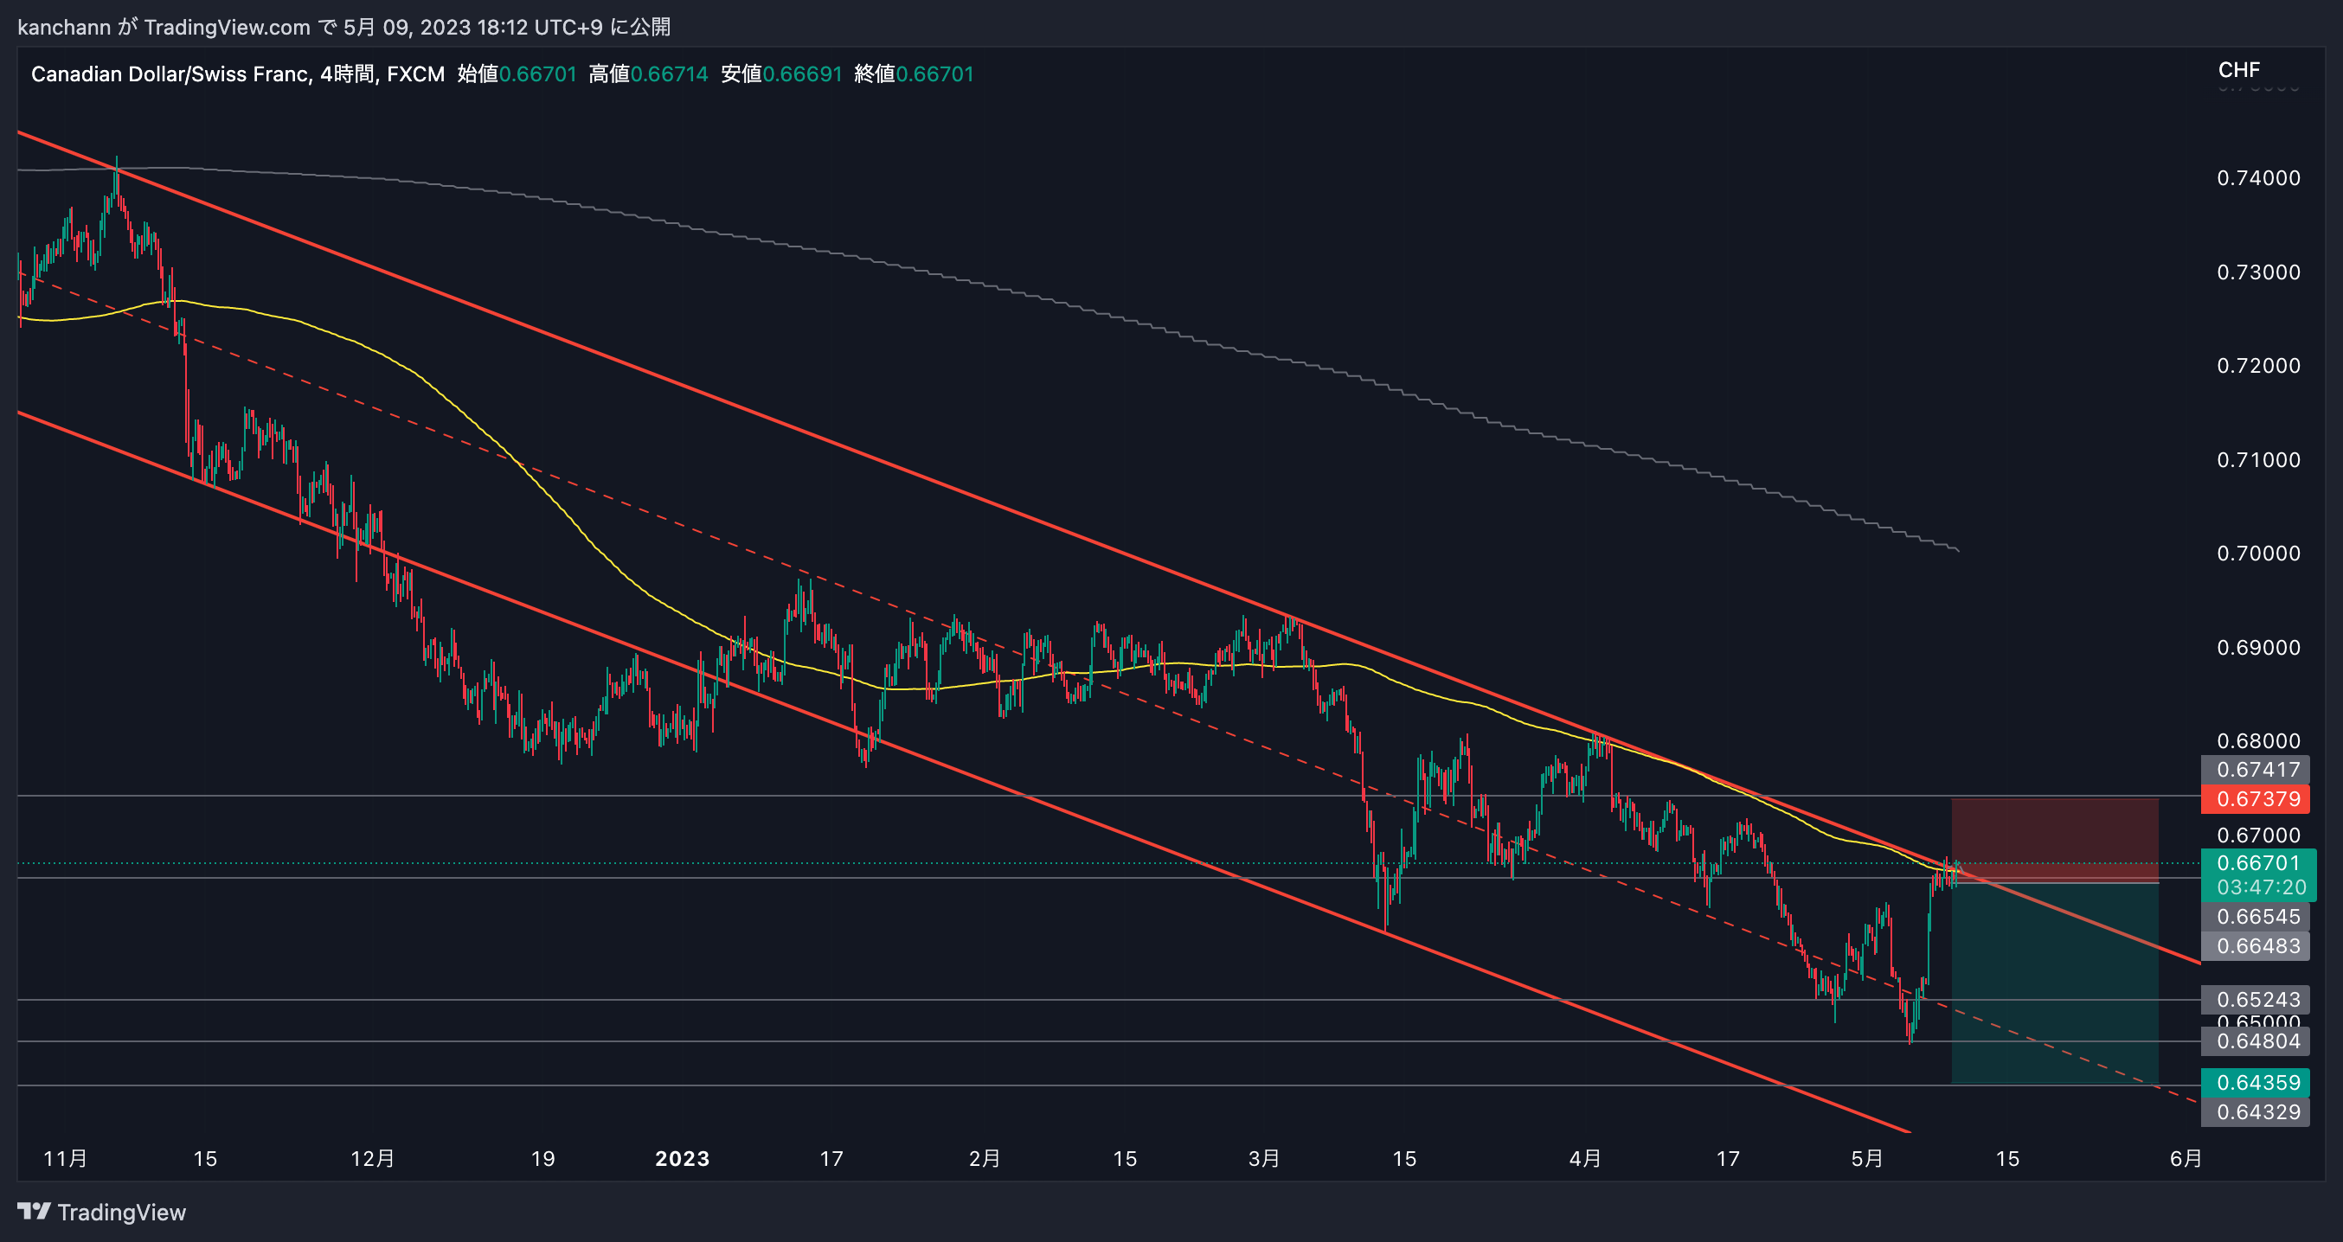This screenshot has width=2343, height=1242.
Task: Click the 19 date label on time axis
Action: click(x=543, y=1158)
